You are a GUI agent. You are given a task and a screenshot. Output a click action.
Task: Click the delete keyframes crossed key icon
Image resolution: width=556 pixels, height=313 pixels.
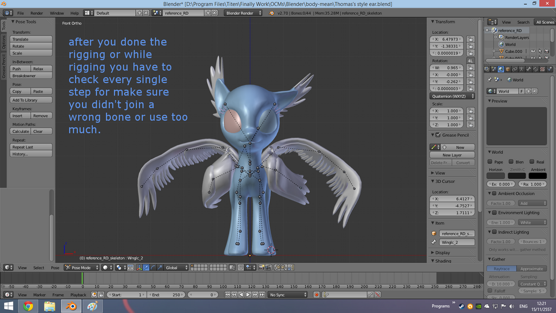point(378,295)
